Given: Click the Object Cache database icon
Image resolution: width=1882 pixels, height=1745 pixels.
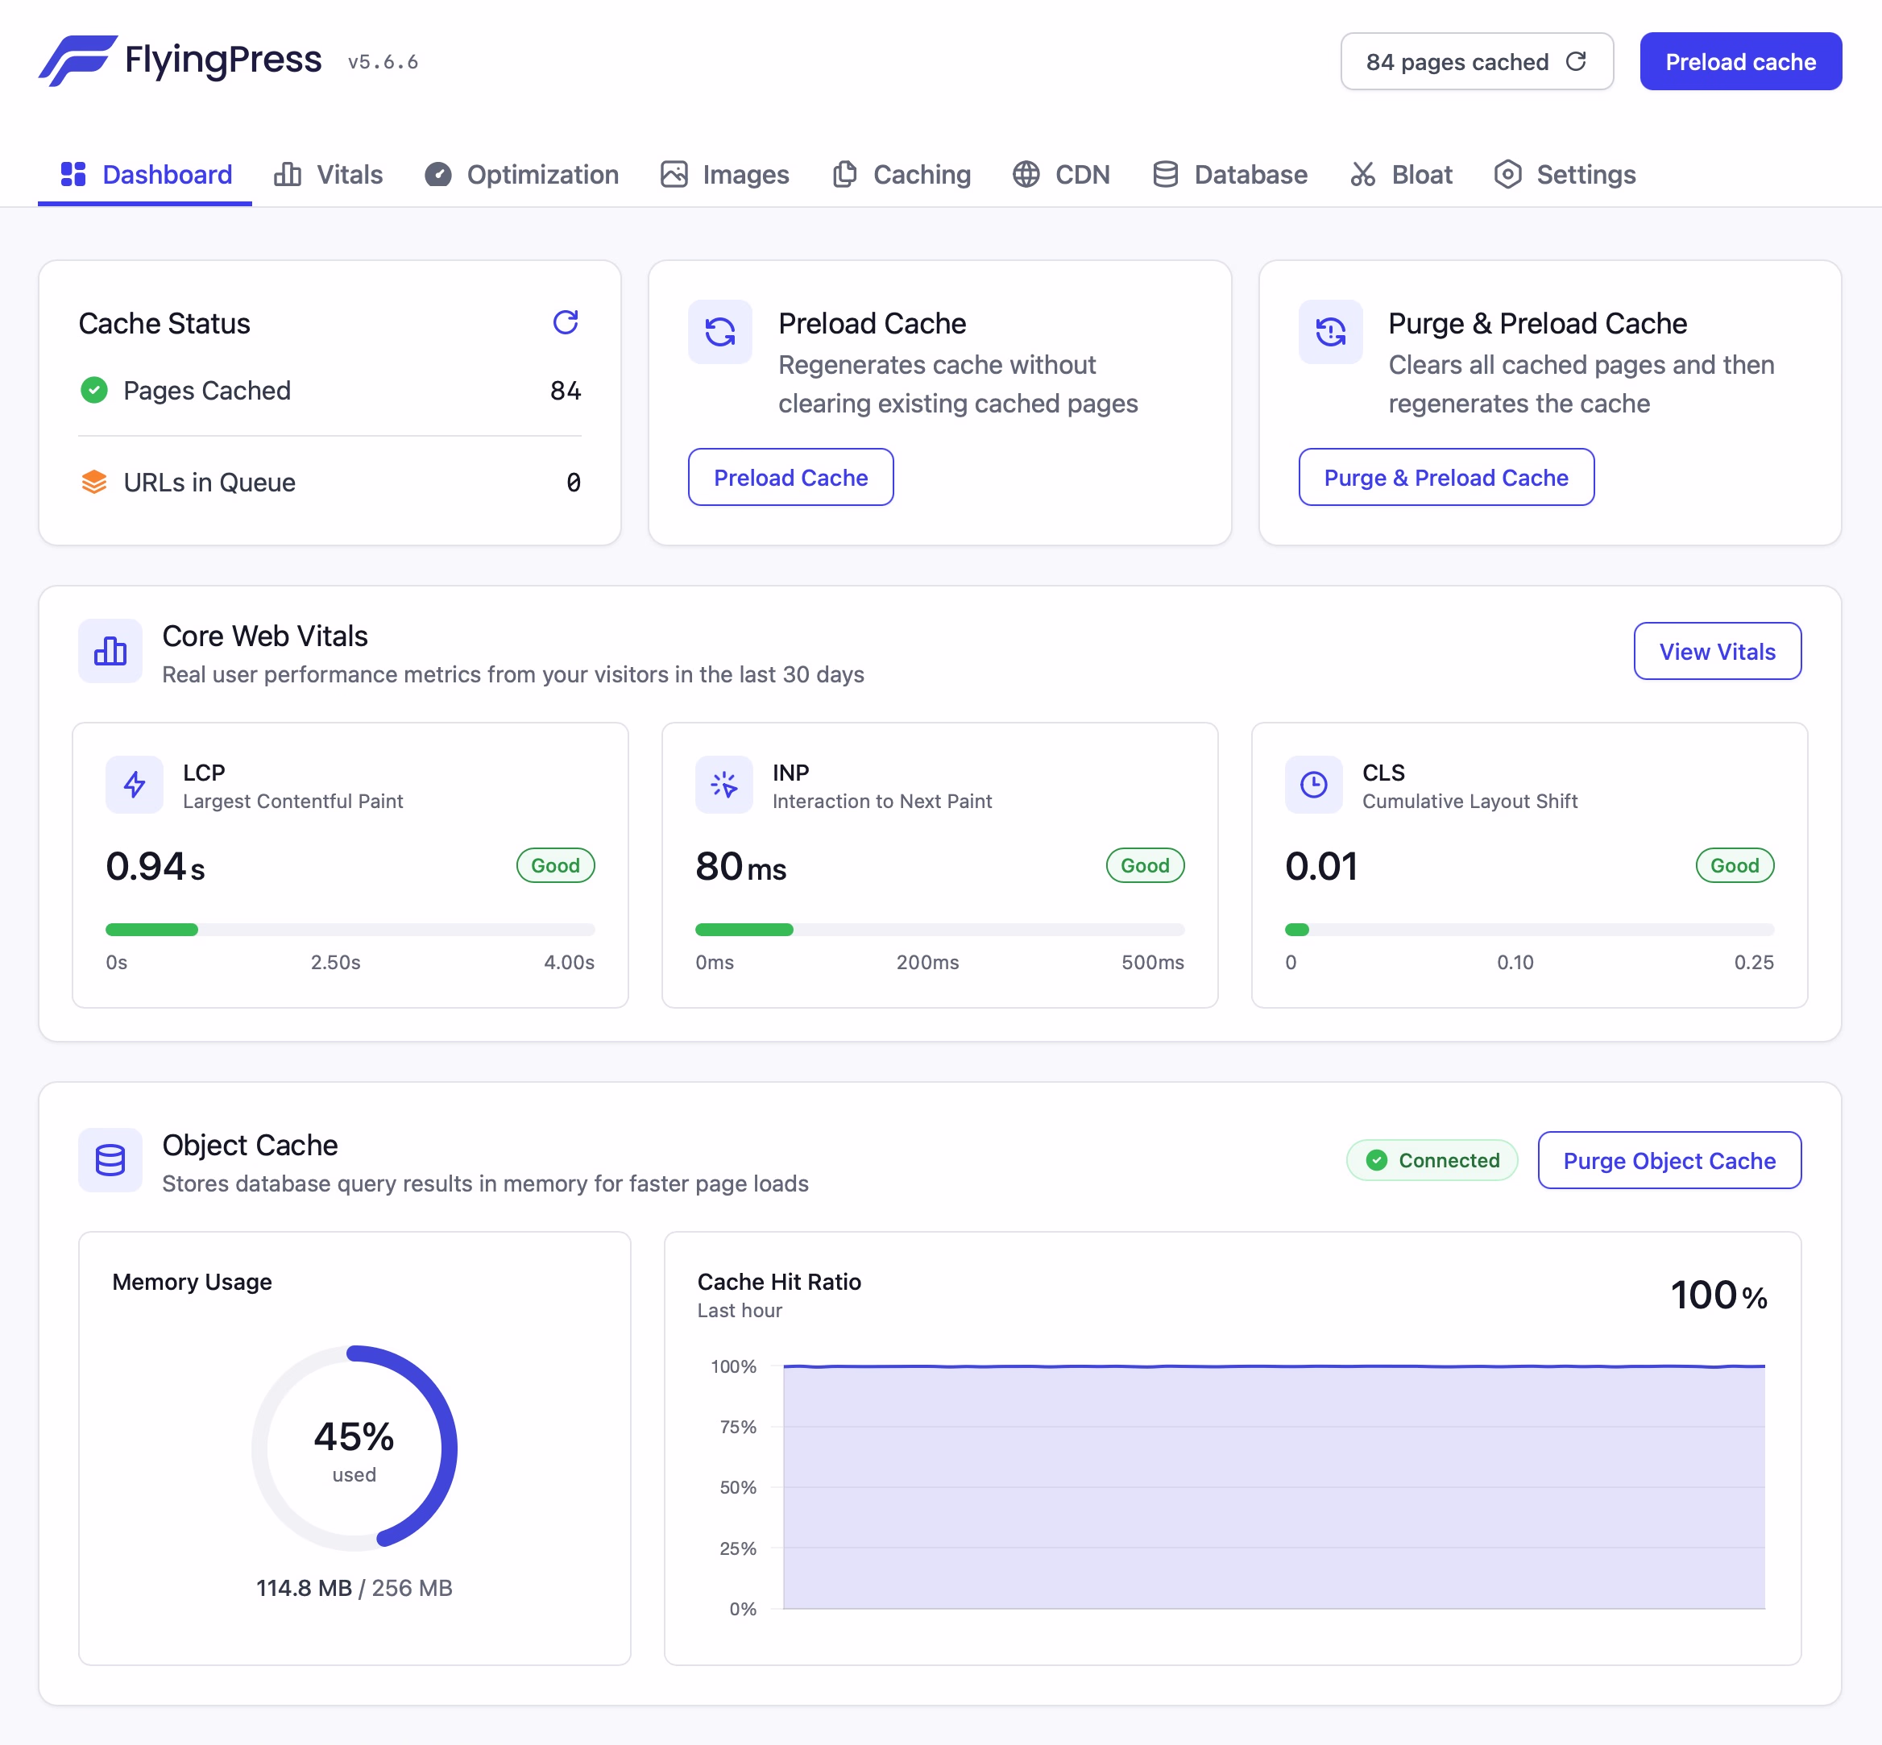Looking at the screenshot, I should pyautogui.click(x=110, y=1159).
